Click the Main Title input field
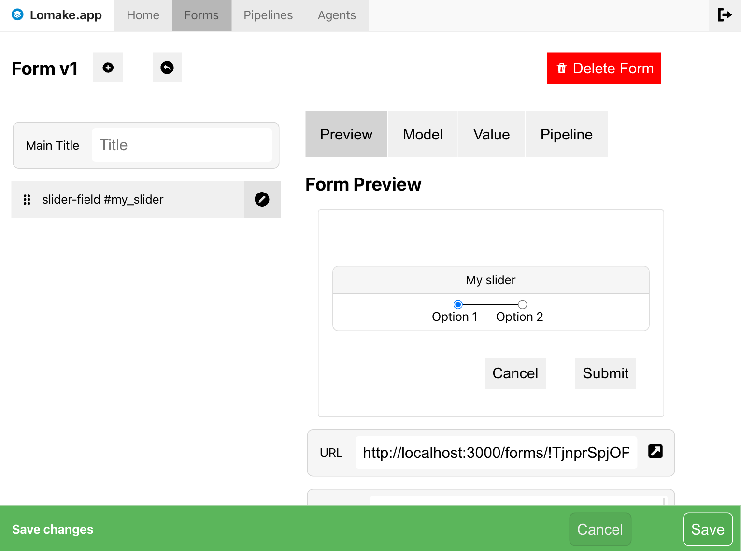 [x=182, y=145]
